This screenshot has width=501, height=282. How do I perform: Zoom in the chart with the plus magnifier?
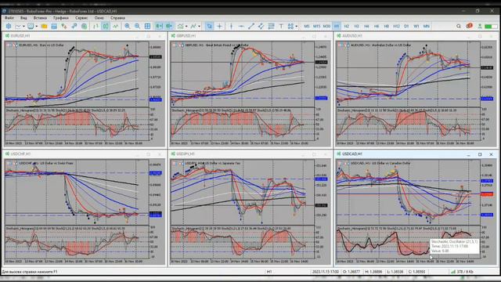click(x=127, y=26)
